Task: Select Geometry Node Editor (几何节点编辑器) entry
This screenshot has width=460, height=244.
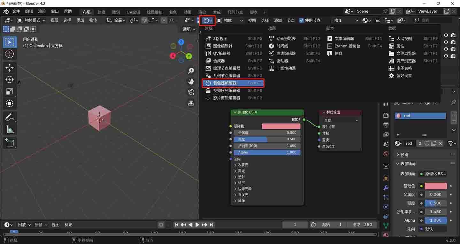Action: click(x=233, y=76)
